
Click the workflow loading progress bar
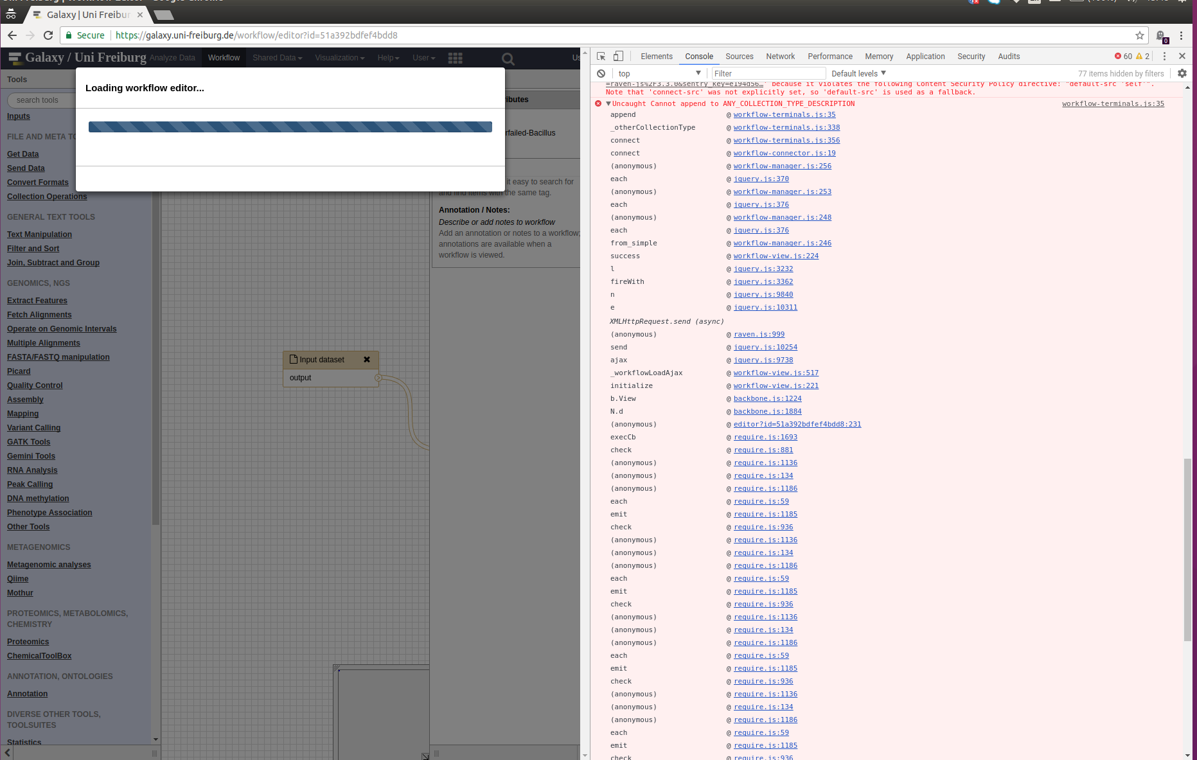(290, 127)
